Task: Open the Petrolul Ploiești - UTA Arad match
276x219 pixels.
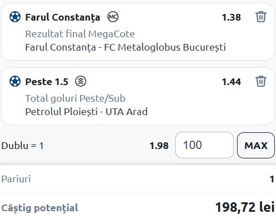Action: (86, 112)
